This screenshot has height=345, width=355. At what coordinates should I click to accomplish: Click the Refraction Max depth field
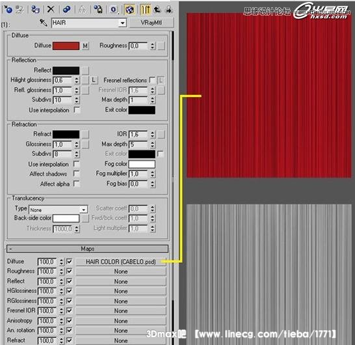click(138, 145)
